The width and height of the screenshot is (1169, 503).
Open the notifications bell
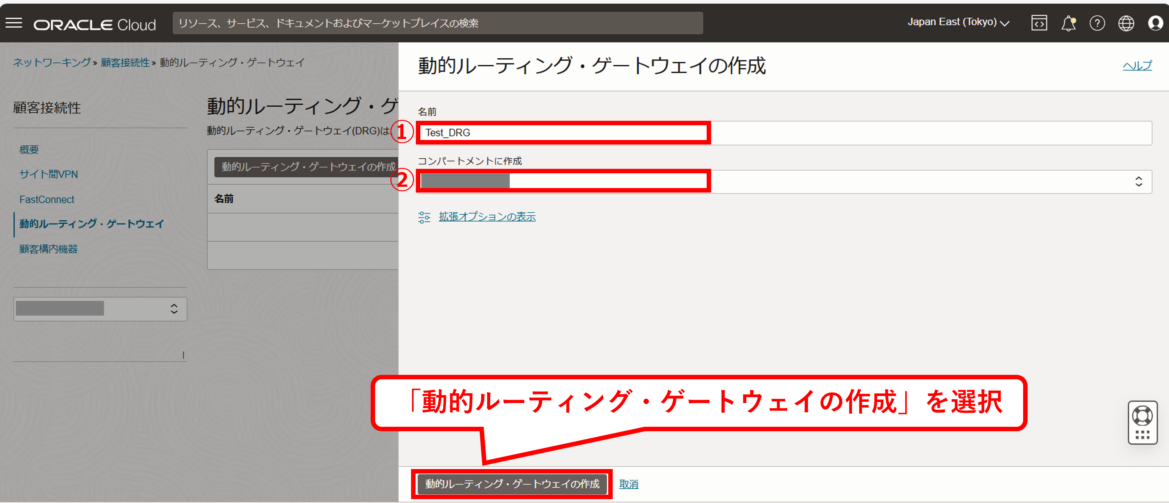(x=1068, y=23)
